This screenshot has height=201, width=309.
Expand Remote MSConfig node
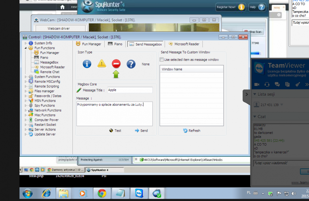point(26,81)
